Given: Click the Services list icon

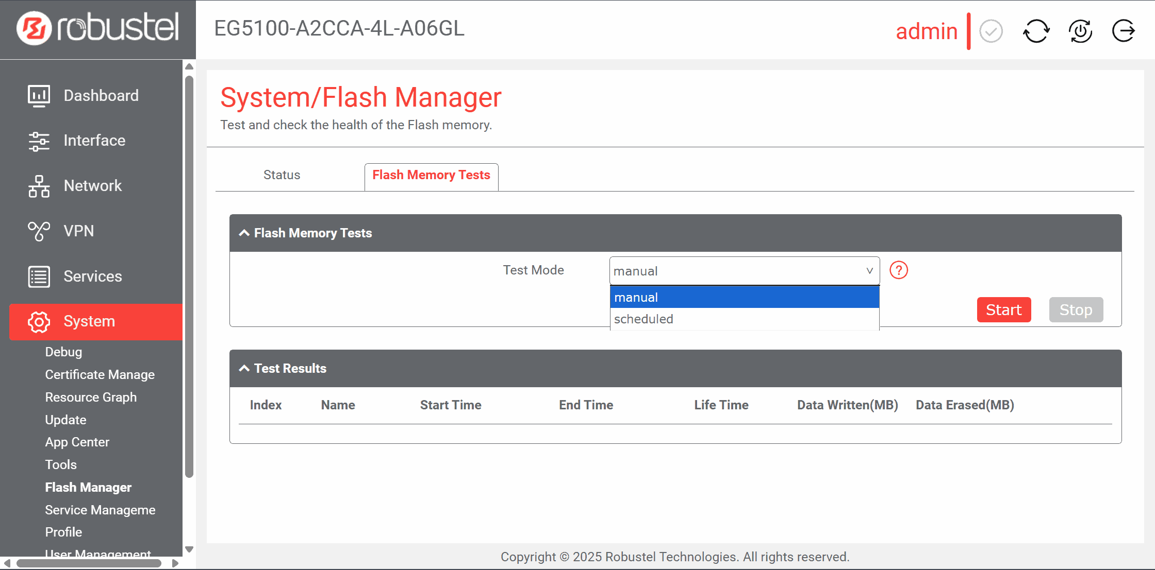Looking at the screenshot, I should pyautogui.click(x=39, y=277).
